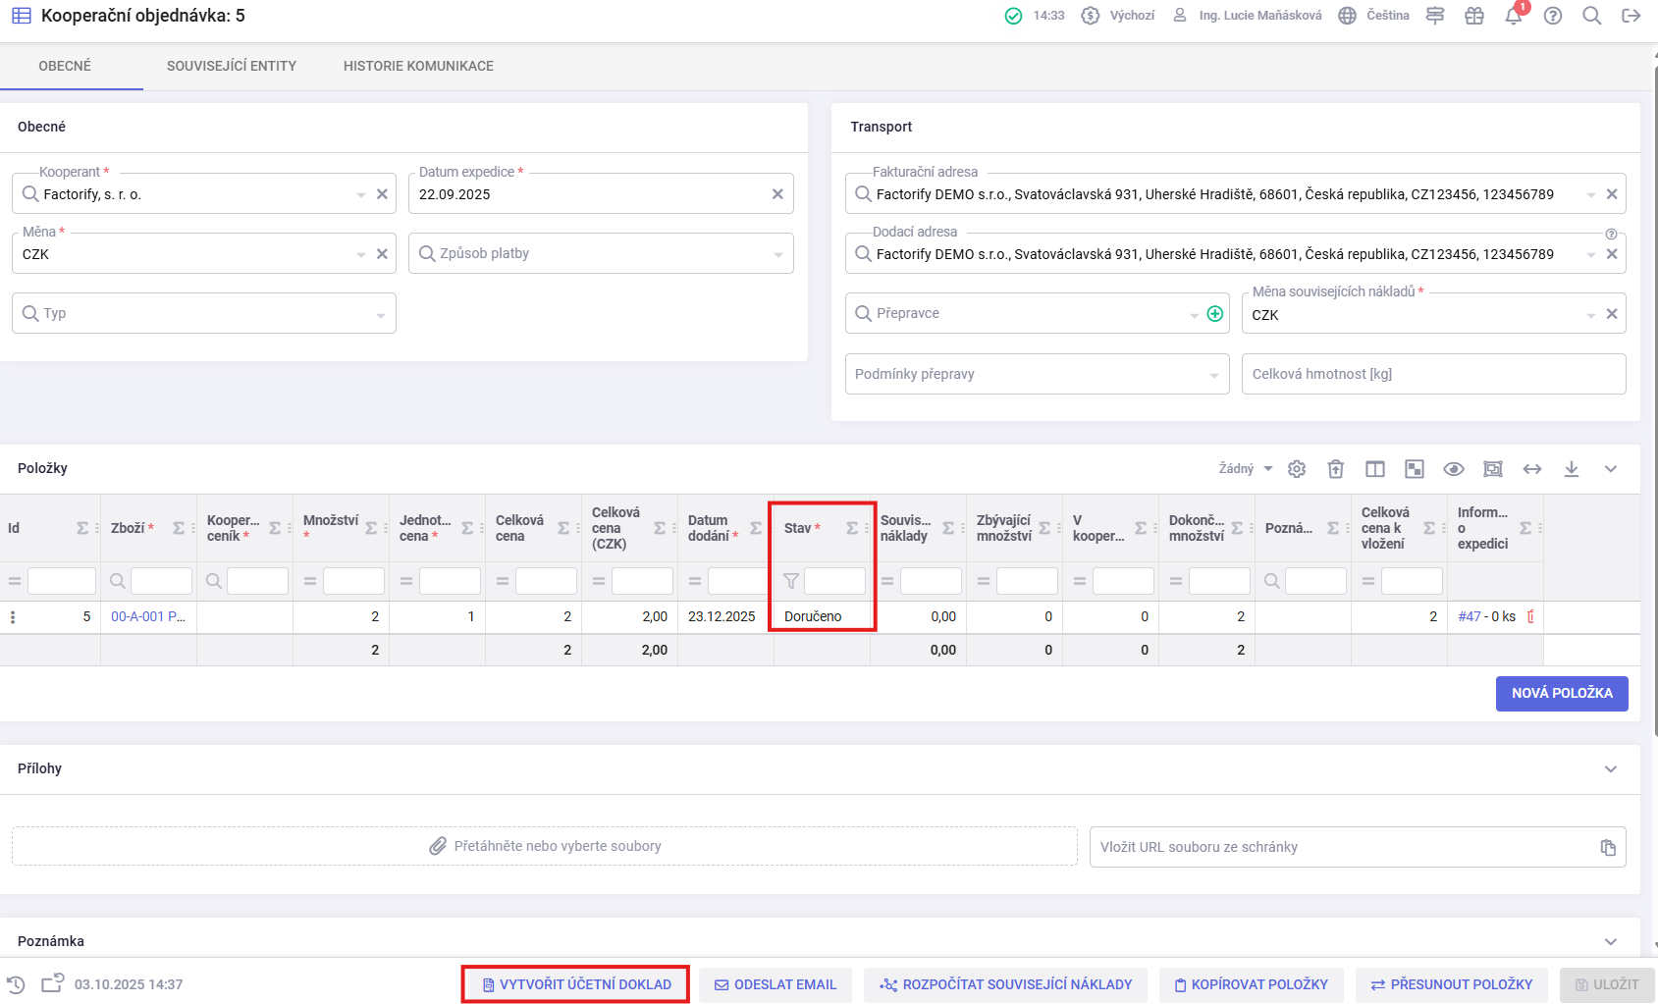Switch to Související entity tab
The height and width of the screenshot is (1004, 1658).
click(231, 66)
